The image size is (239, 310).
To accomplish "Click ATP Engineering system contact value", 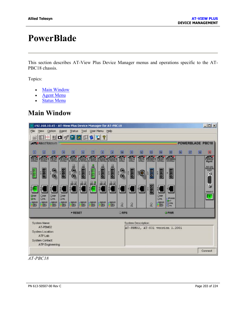I will point(49,244).
